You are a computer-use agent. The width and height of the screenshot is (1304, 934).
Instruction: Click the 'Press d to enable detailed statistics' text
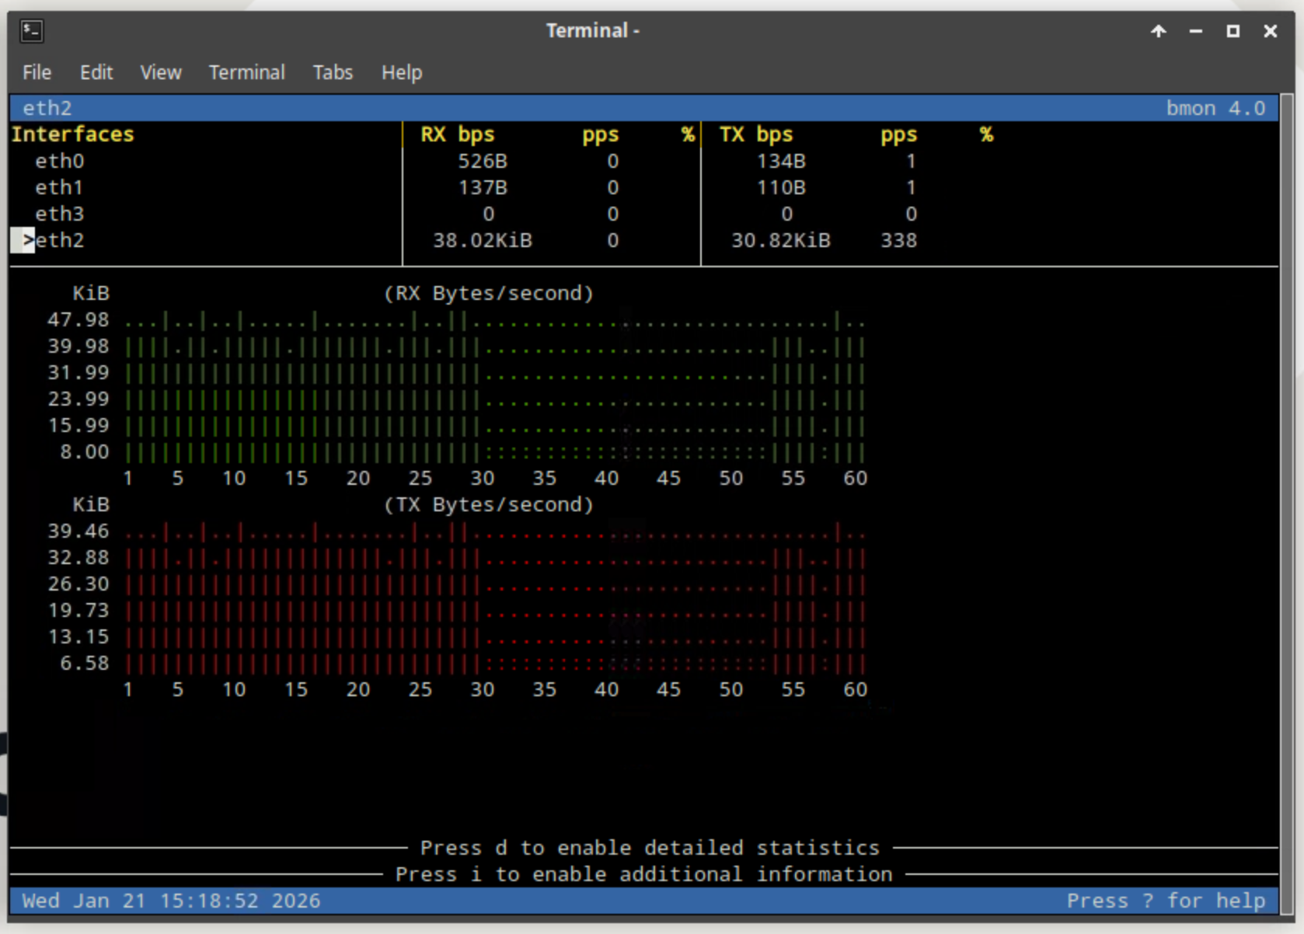click(650, 848)
